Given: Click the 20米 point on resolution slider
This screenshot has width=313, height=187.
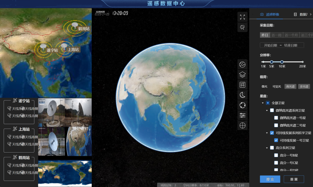Looking at the screenshot, I should (302, 62).
